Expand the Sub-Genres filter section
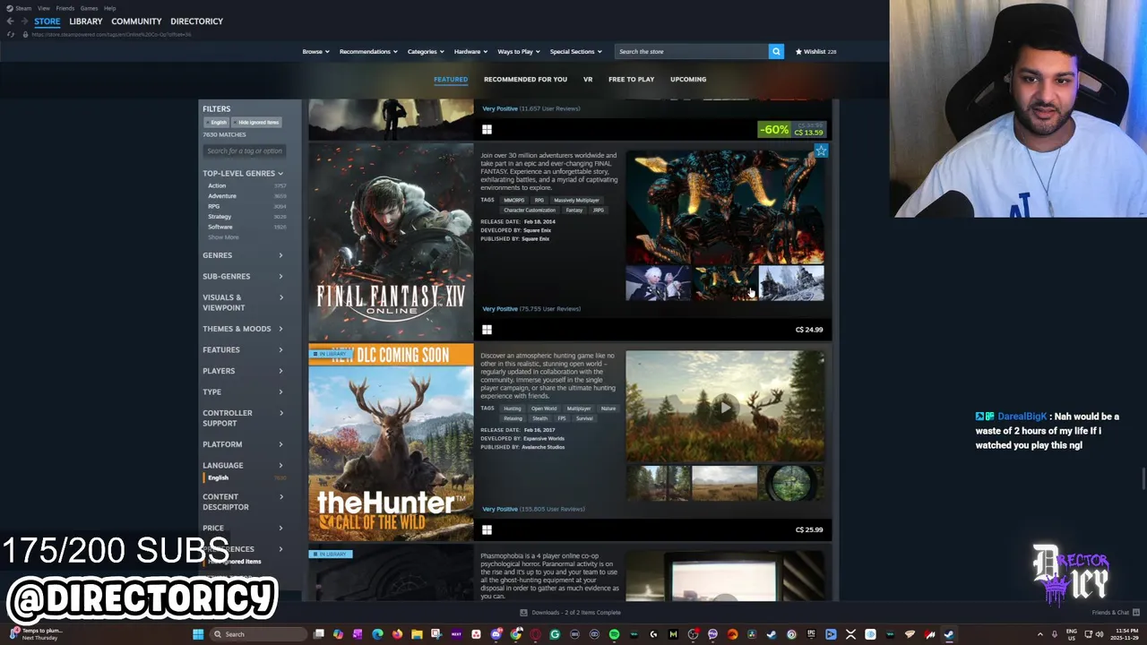1147x645 pixels. [x=243, y=276]
